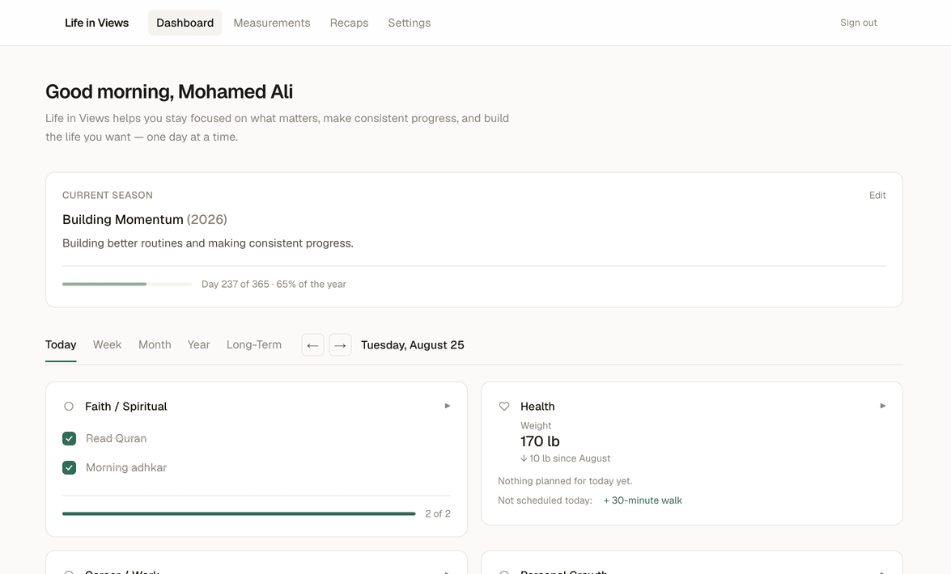The image size is (951, 574).
Task: Switch to the Year tab
Action: coord(198,345)
